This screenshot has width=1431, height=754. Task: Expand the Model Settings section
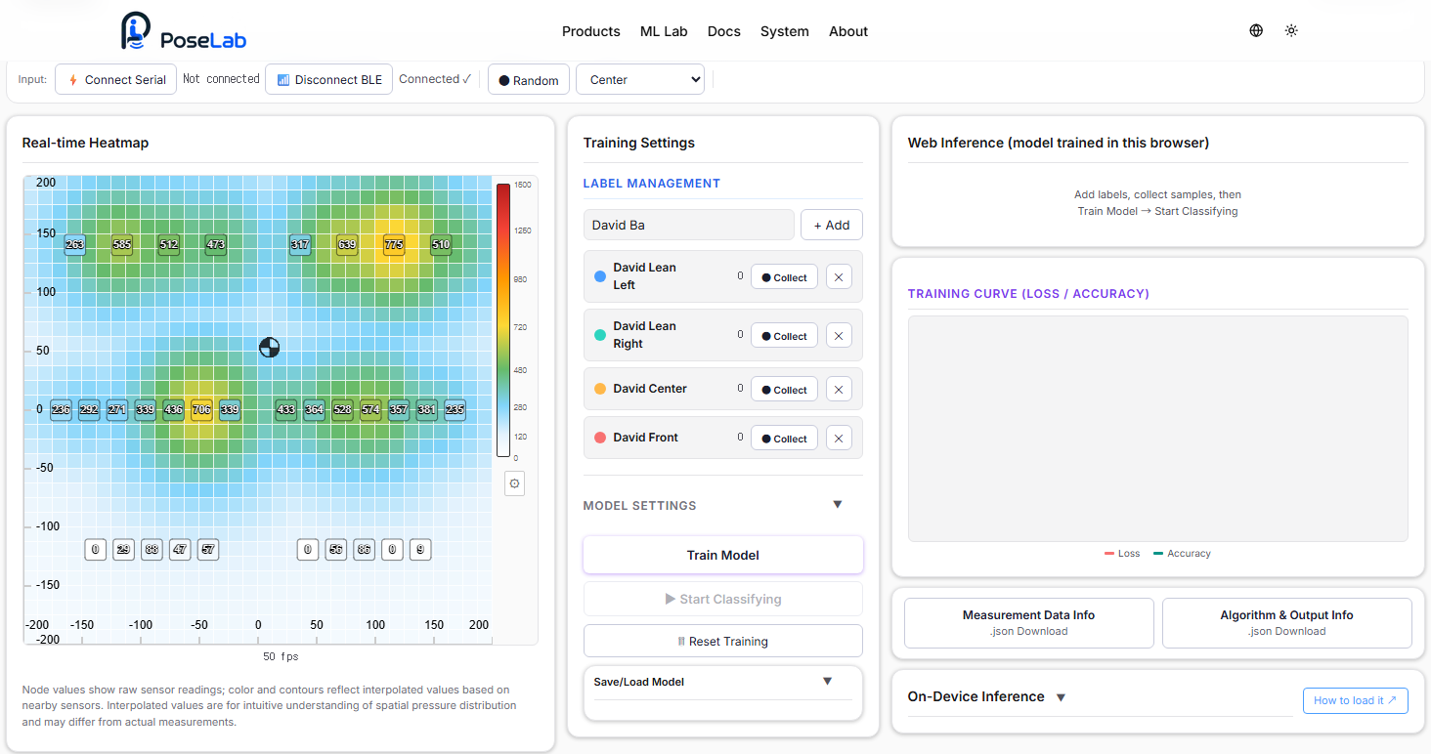[x=837, y=504]
